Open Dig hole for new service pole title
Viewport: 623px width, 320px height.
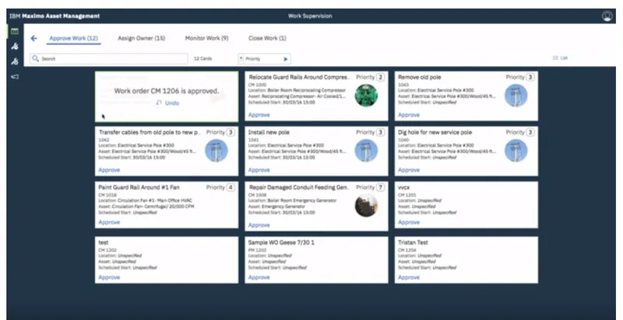pyautogui.click(x=435, y=132)
